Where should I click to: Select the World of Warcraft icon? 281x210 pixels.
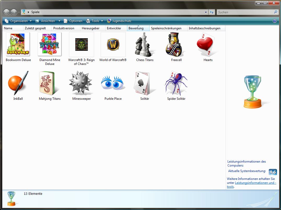tap(113, 44)
